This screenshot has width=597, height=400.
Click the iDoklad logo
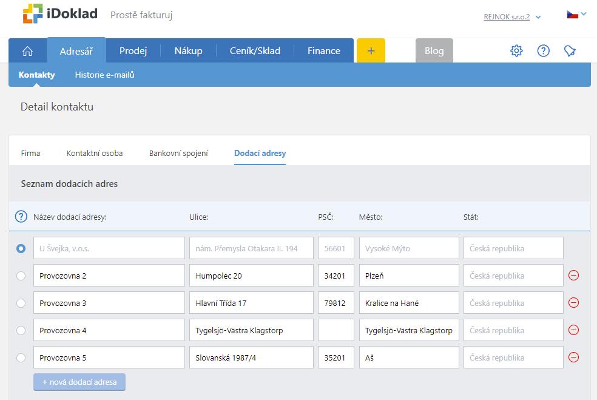(x=60, y=14)
